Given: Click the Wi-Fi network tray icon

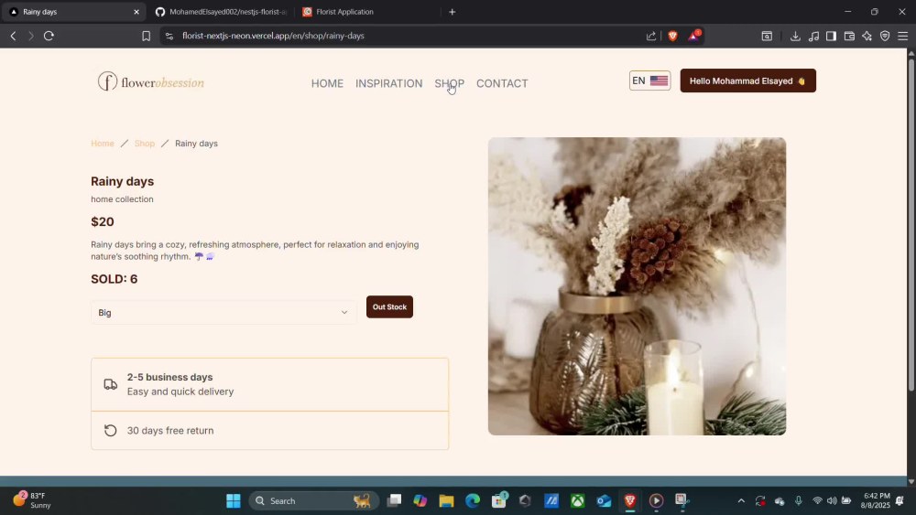Looking at the screenshot, I should click(817, 500).
